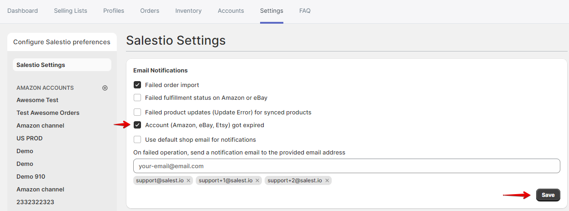Select the Settings tab
This screenshot has height=211, width=569.
point(271,10)
